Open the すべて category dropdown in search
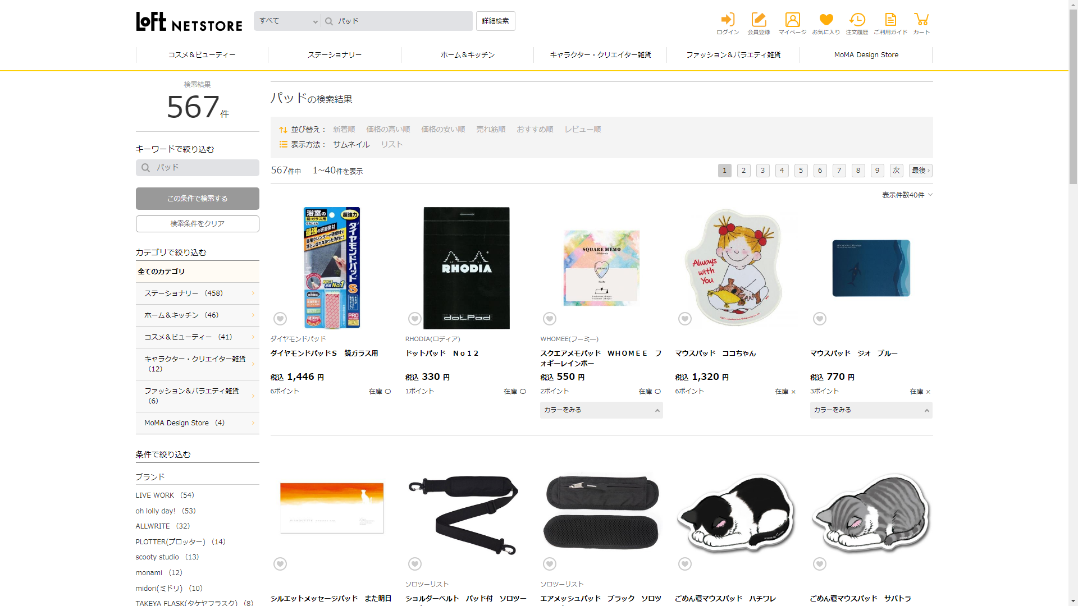The image size is (1078, 606). click(x=287, y=21)
